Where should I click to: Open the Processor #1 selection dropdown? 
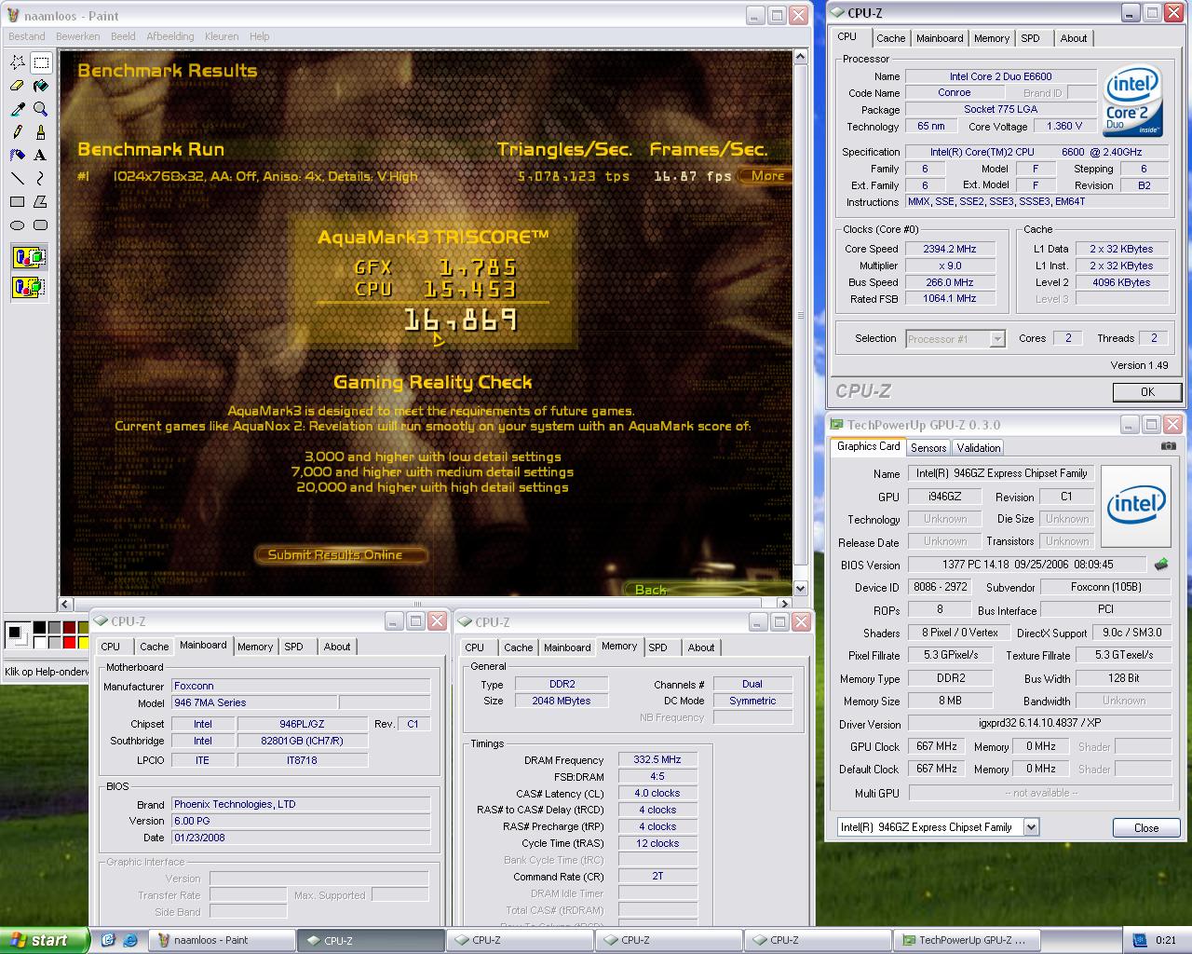[997, 339]
